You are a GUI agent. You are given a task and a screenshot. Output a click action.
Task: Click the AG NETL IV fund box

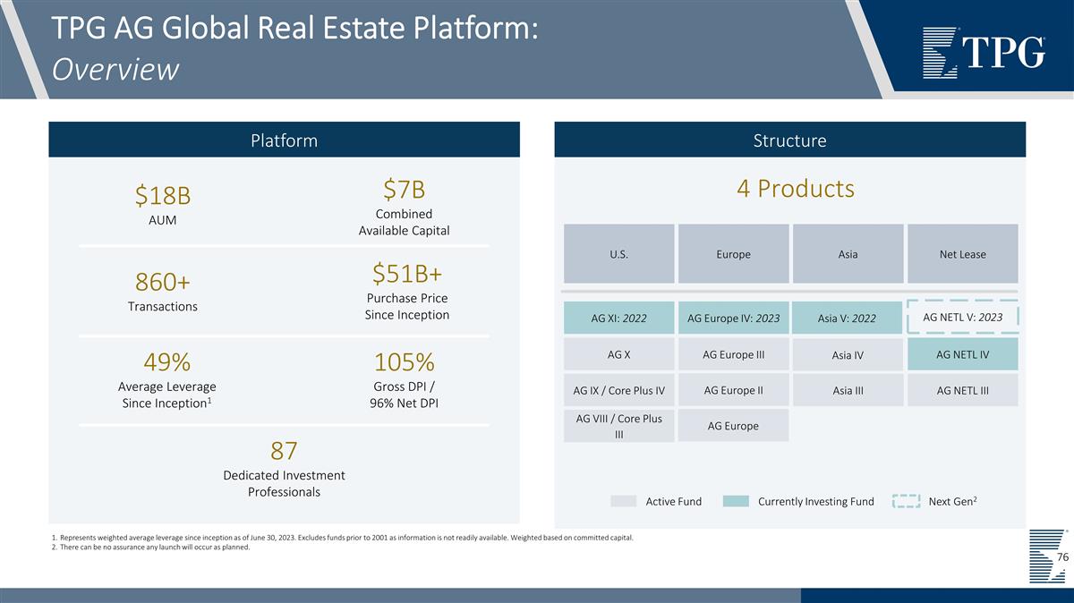tap(962, 354)
